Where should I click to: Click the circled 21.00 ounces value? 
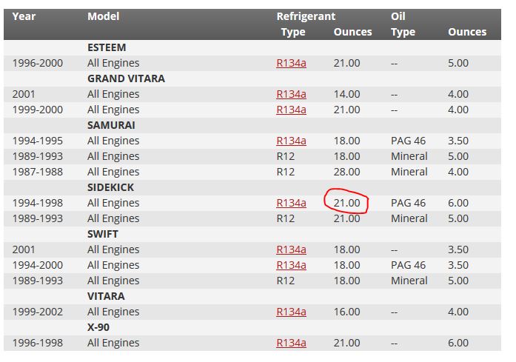[x=346, y=203]
